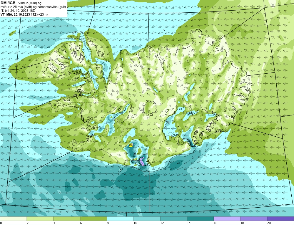Click the legend scale label 20

(x=269, y=223)
